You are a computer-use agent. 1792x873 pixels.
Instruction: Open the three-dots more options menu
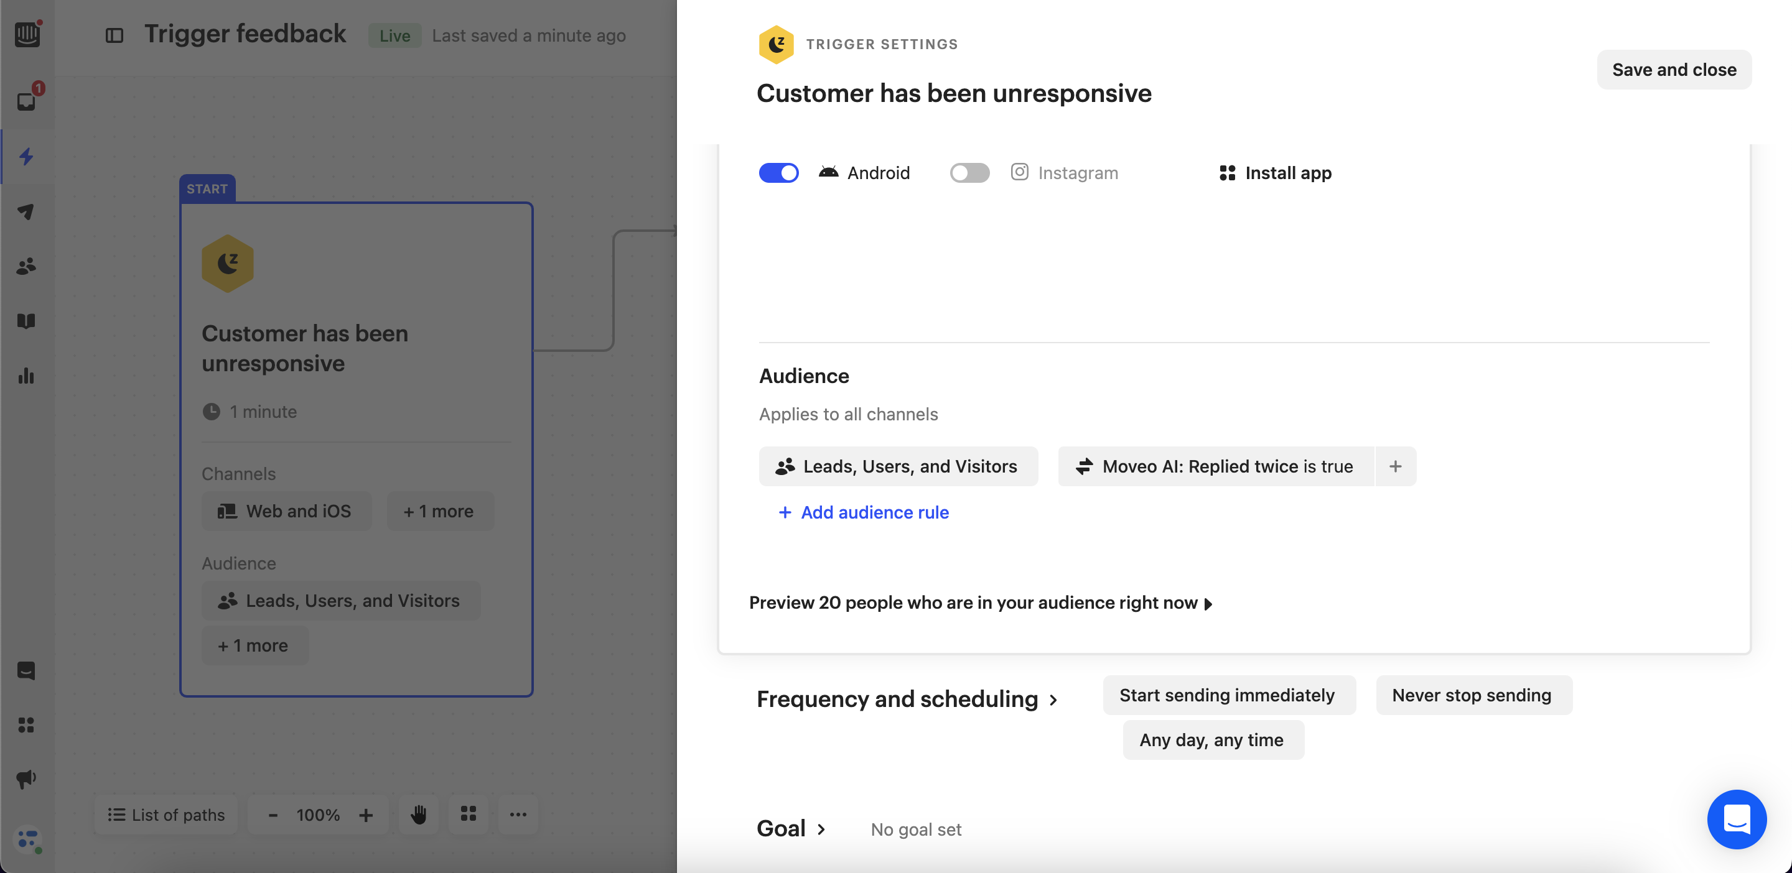tap(518, 814)
